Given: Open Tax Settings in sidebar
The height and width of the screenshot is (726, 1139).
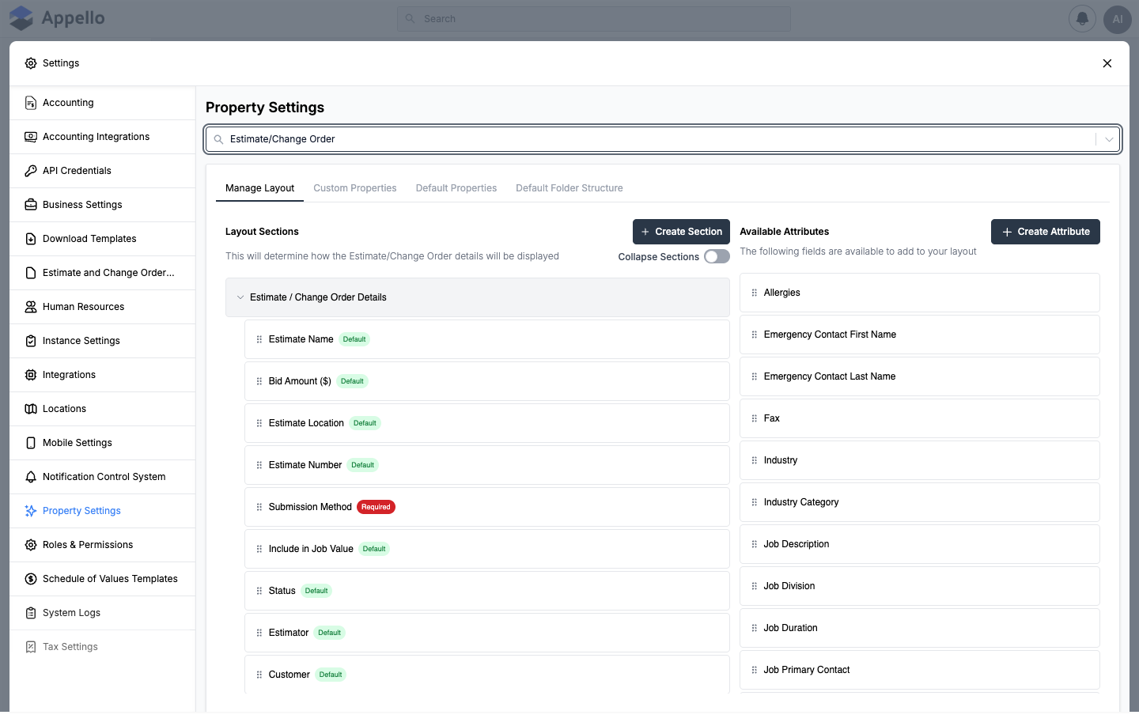Looking at the screenshot, I should click(103, 647).
